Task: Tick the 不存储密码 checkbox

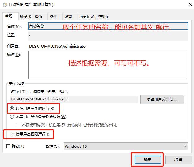Action: [18, 125]
